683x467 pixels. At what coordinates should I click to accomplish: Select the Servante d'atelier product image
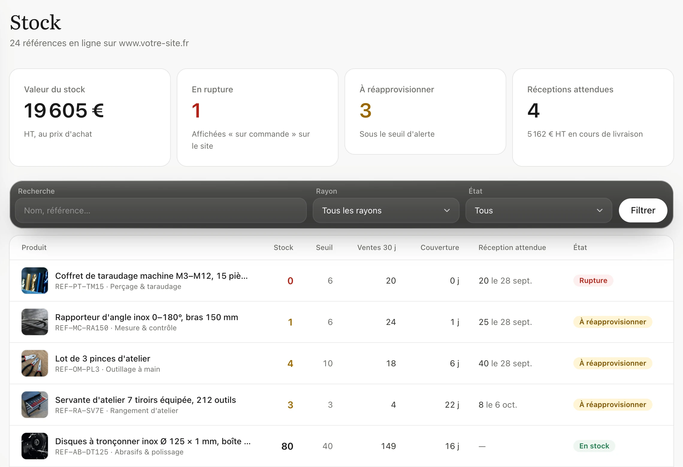click(x=35, y=405)
